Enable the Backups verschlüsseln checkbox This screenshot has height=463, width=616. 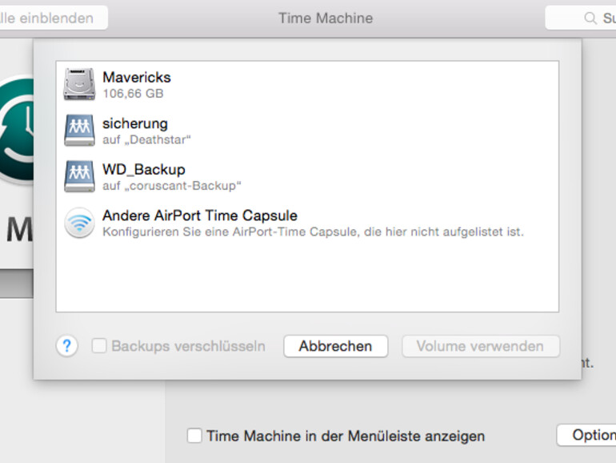99,346
